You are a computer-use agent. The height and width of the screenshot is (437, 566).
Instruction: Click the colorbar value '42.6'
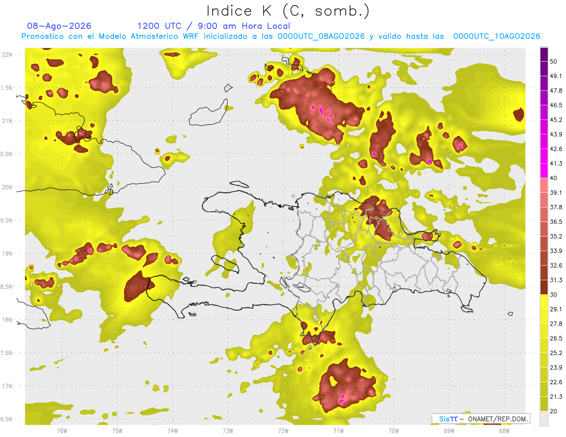[x=556, y=149]
